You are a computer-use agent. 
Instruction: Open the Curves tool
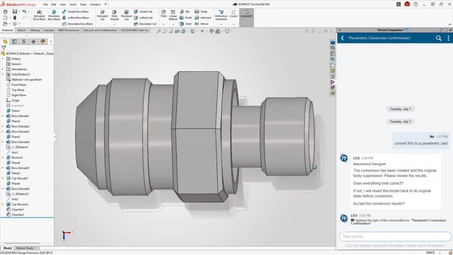tap(234, 14)
